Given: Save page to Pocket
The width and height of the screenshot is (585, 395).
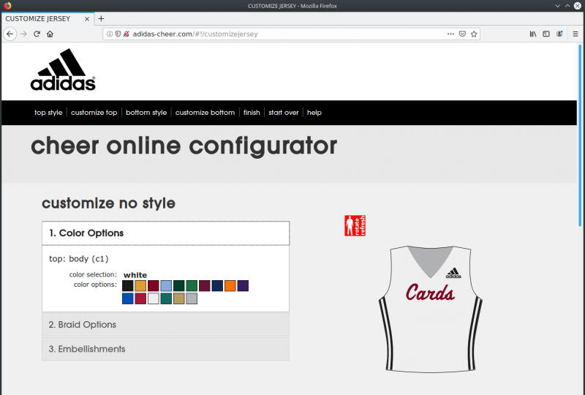Looking at the screenshot, I should tap(462, 34).
